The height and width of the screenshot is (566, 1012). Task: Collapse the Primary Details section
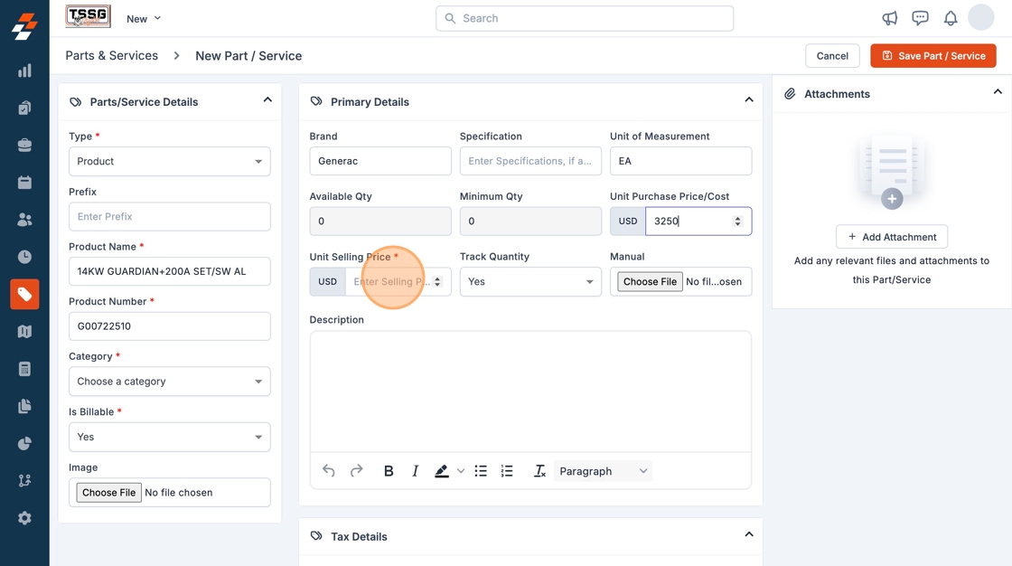749,100
